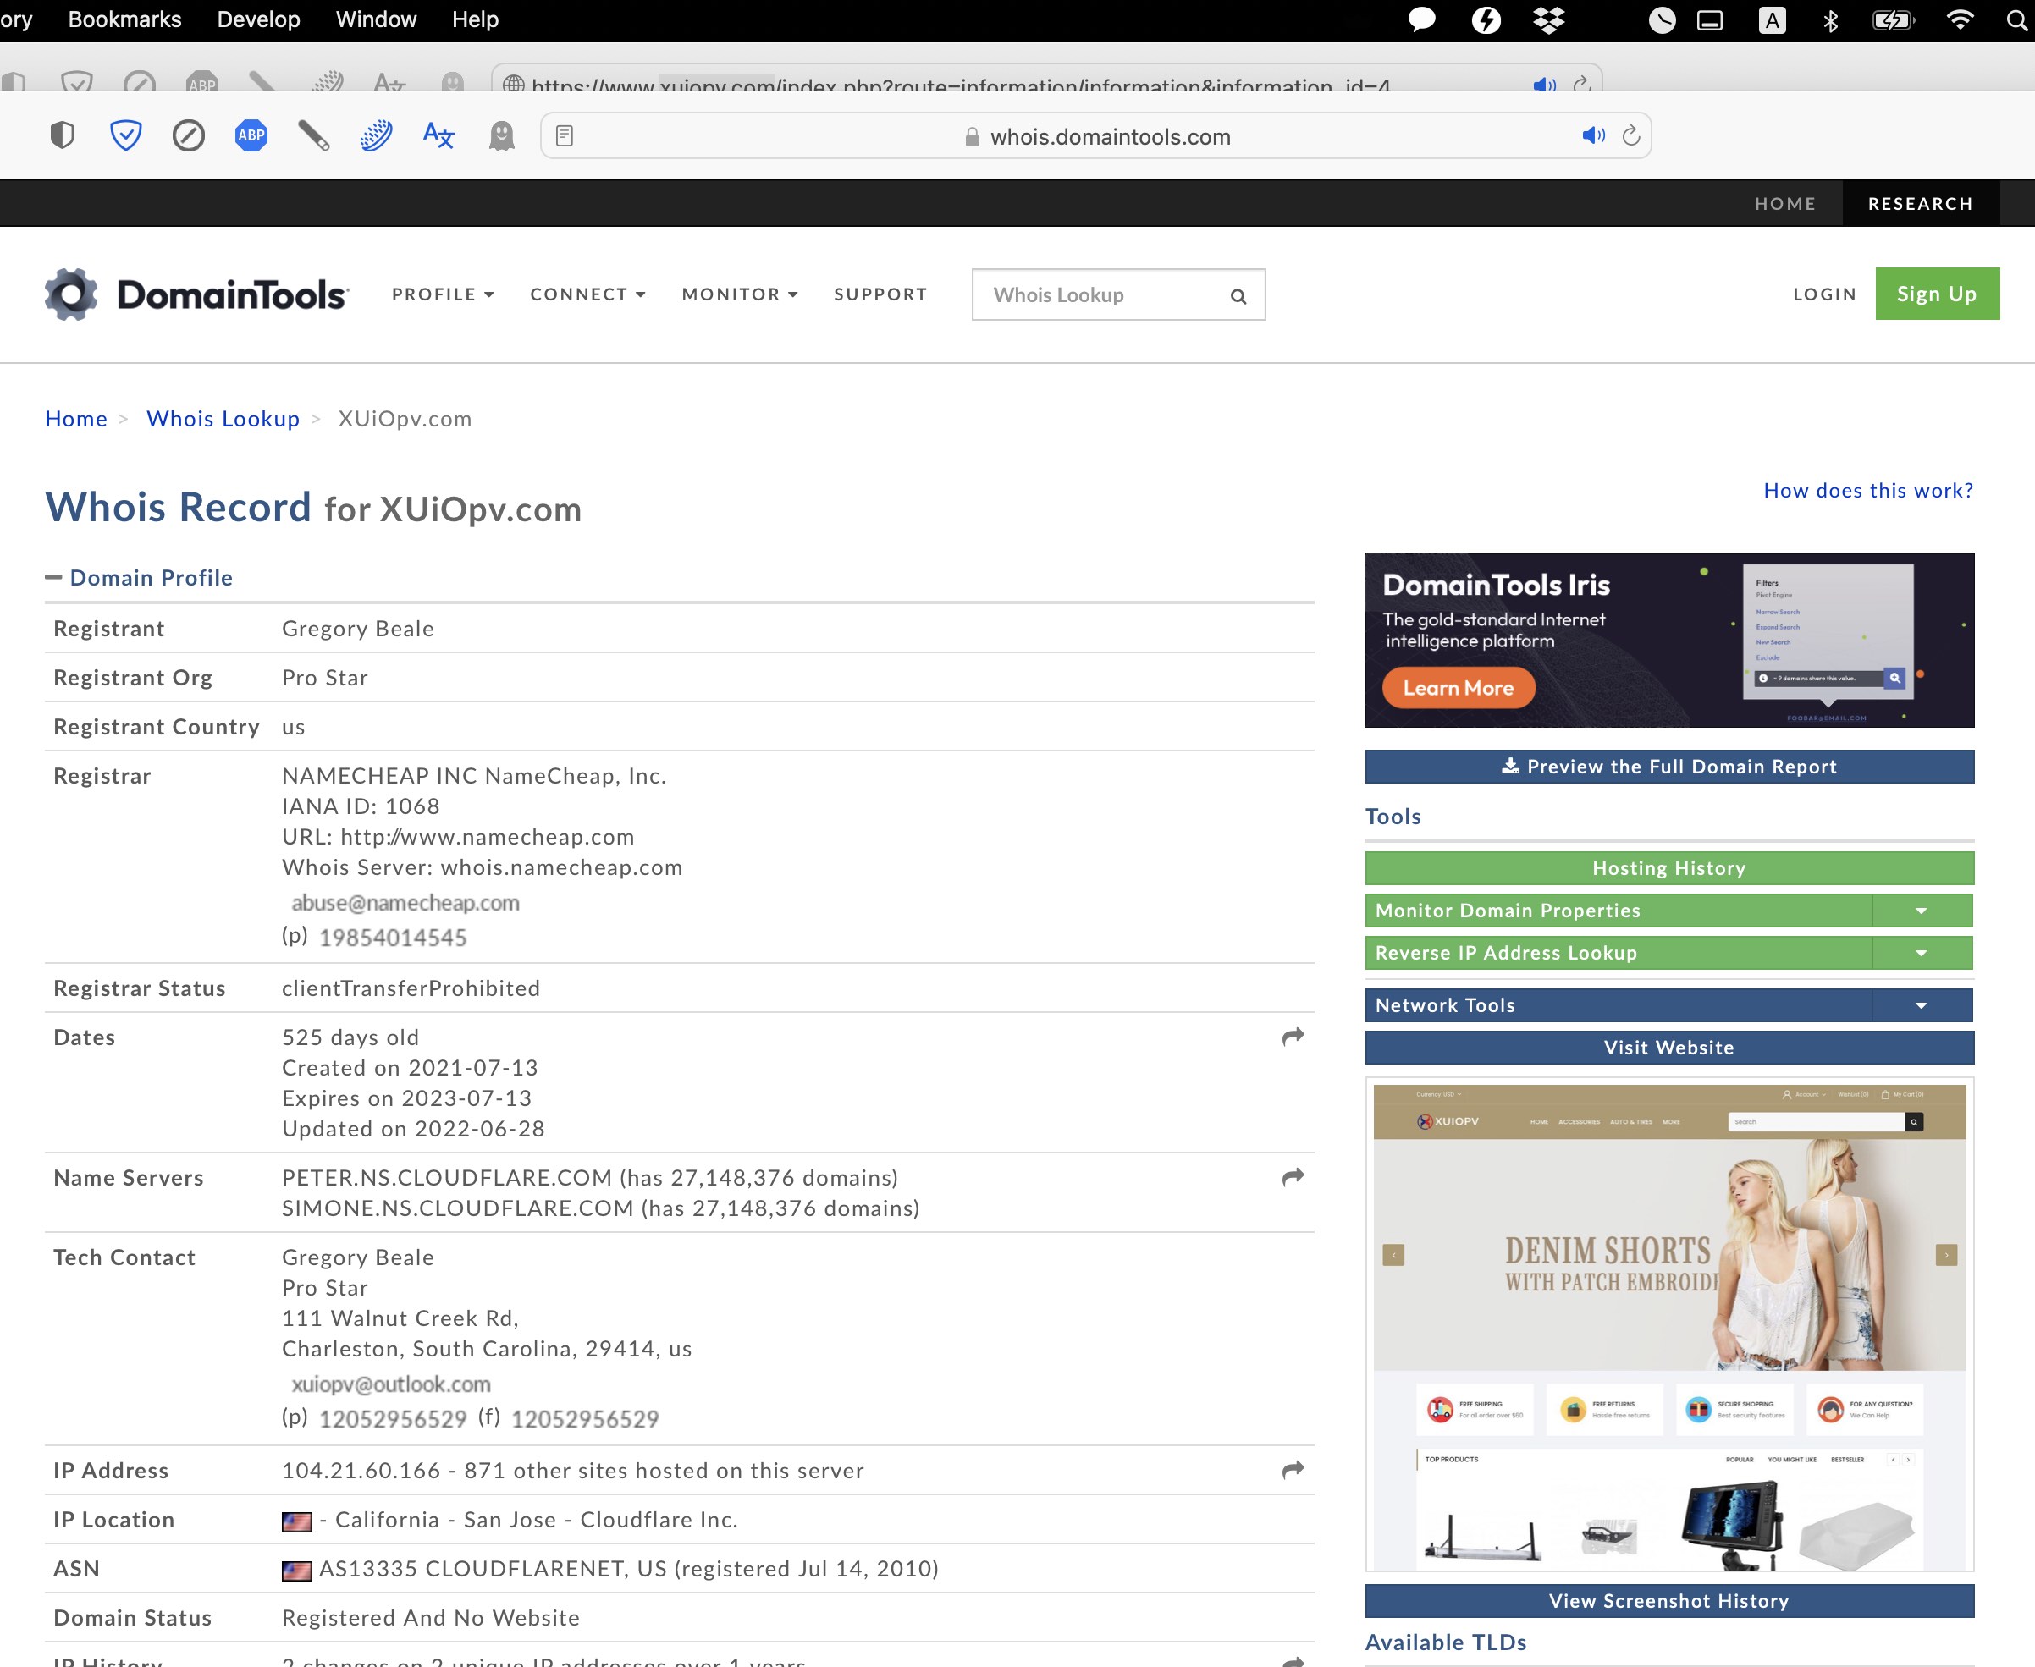Open the MONITOR dropdown menu

click(x=740, y=294)
